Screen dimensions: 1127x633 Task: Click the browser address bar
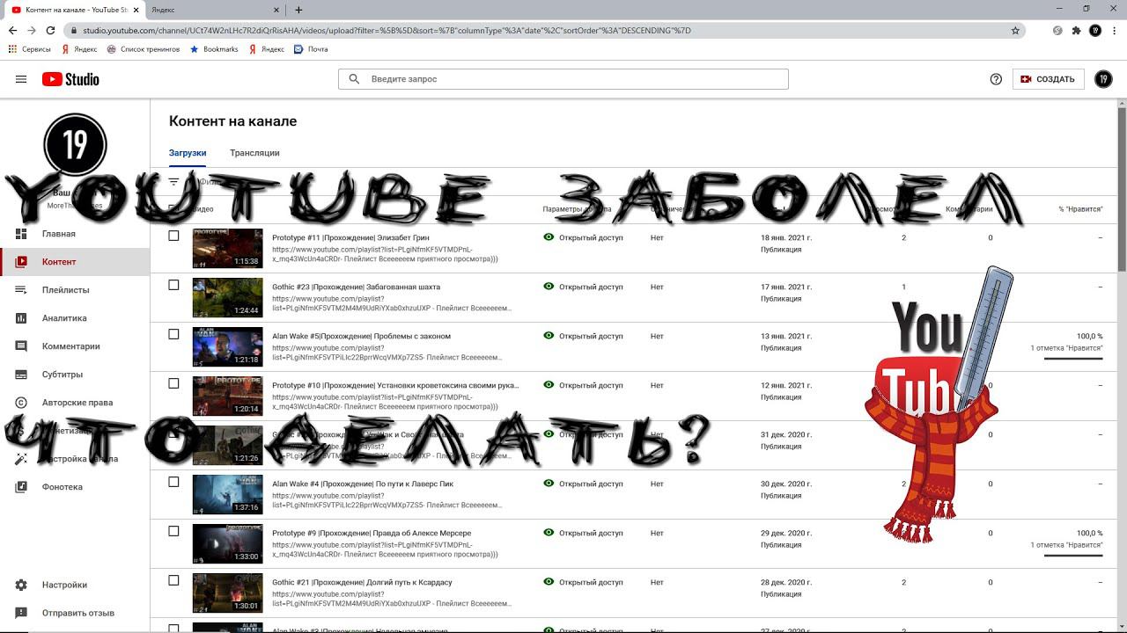(x=544, y=30)
